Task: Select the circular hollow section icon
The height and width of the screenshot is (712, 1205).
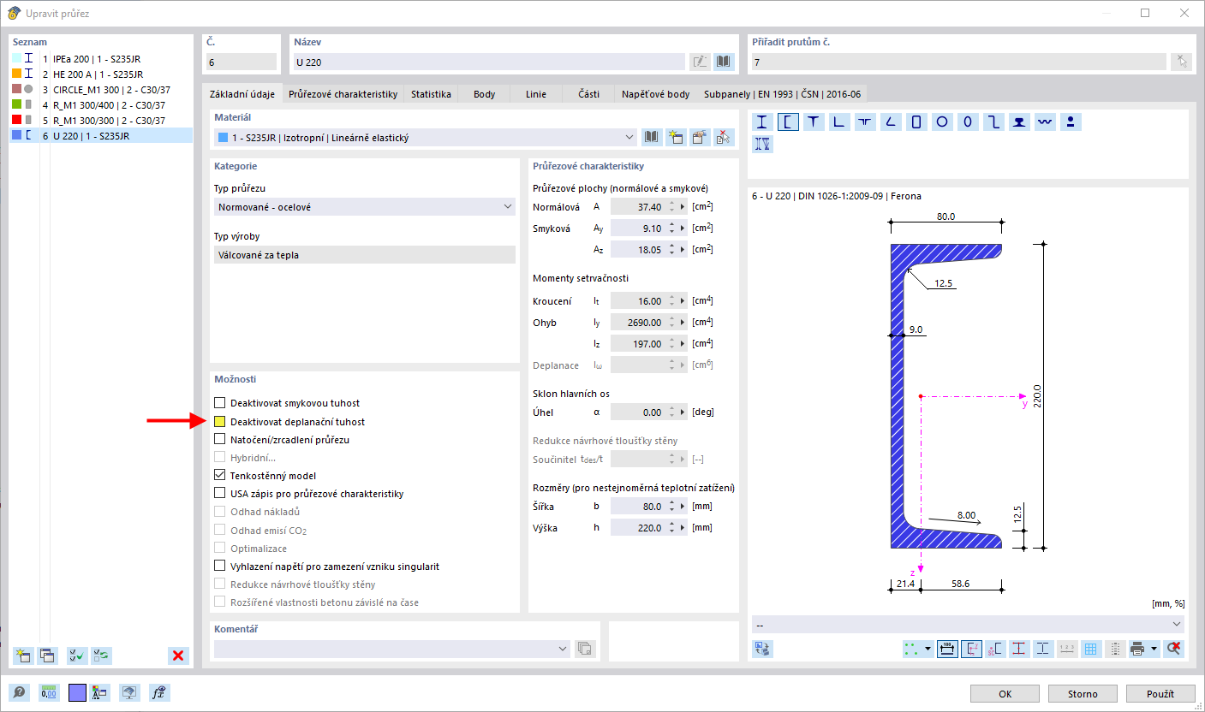Action: point(942,122)
